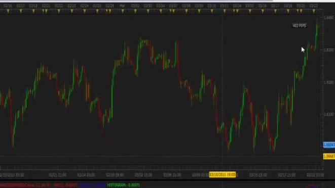
Task: Click the yellow marker below date 03/22
Action: 314,11
